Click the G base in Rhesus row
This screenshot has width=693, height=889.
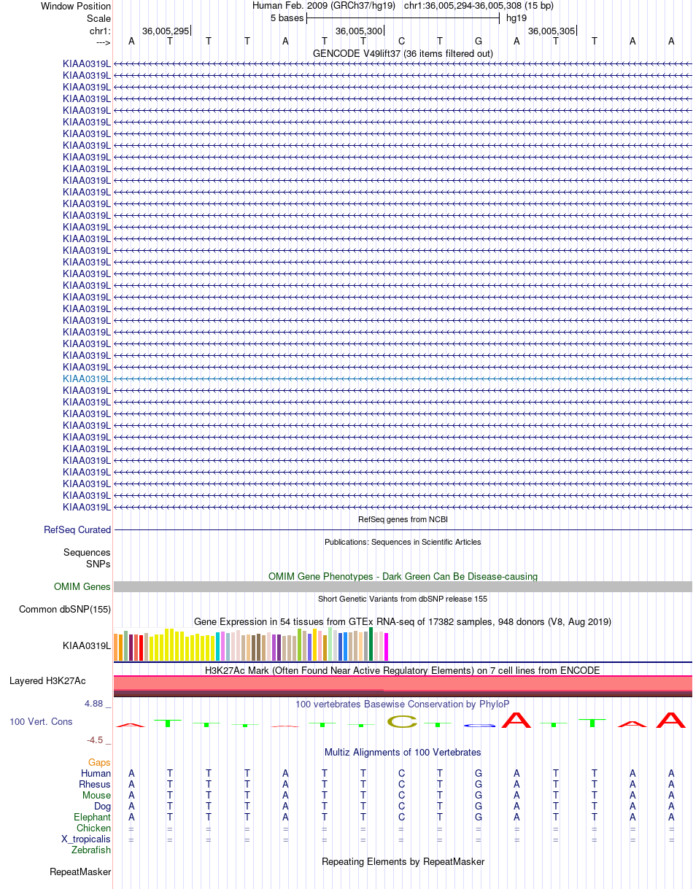tap(479, 784)
